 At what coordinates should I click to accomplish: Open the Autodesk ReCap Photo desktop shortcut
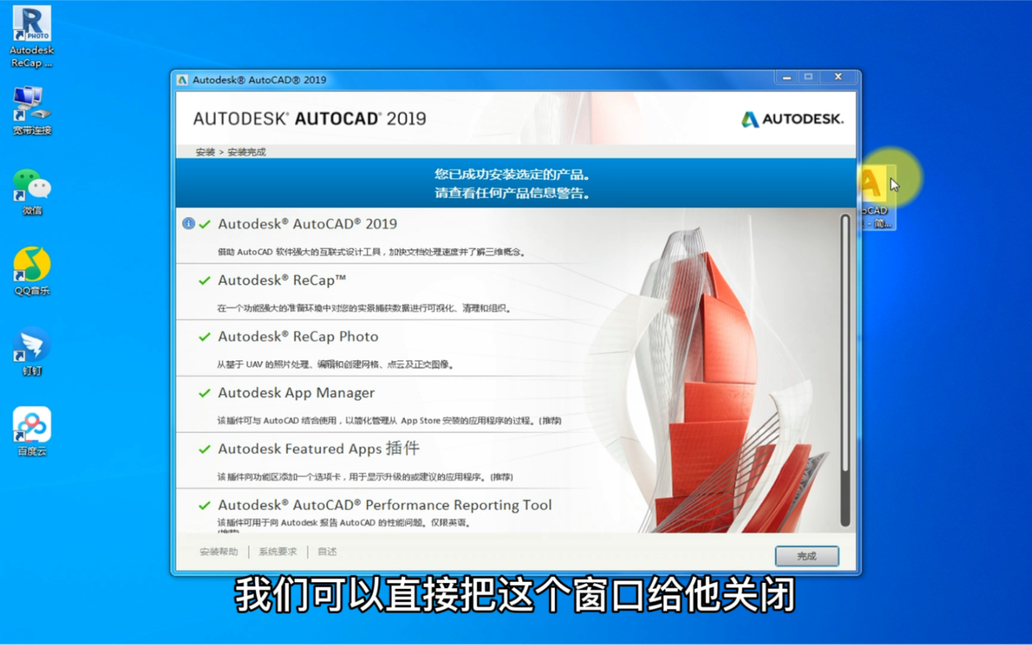[32, 37]
